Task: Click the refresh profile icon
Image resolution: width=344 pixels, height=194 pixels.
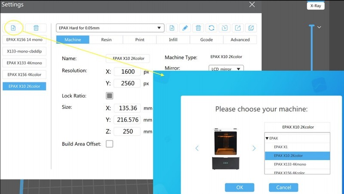Action: coord(211,28)
